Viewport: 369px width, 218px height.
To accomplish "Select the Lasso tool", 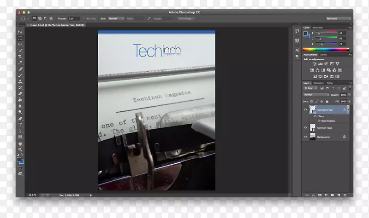I will [x=20, y=44].
